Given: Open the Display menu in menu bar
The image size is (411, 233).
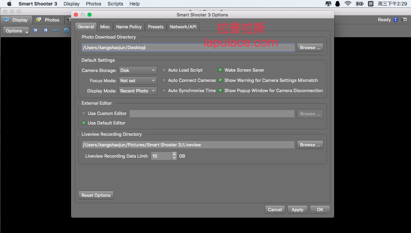Looking at the screenshot, I should click(x=71, y=4).
